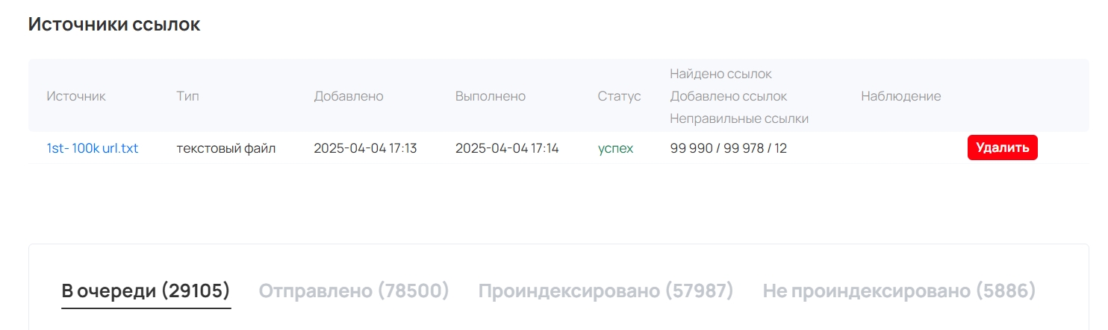Click the Наблюдение column header

pos(900,96)
